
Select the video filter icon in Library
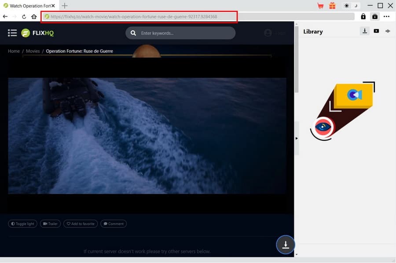[x=376, y=31]
